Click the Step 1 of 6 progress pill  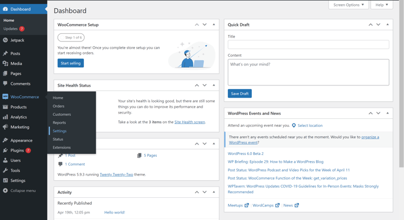tap(71, 37)
